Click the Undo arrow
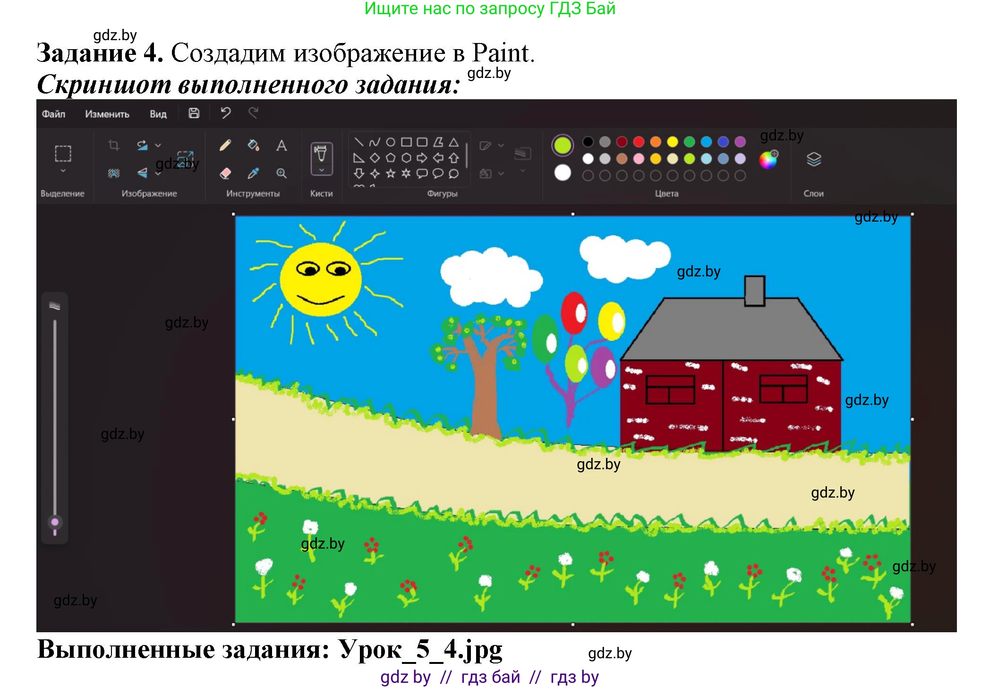Screen dimensions: 981x688 tap(225, 113)
